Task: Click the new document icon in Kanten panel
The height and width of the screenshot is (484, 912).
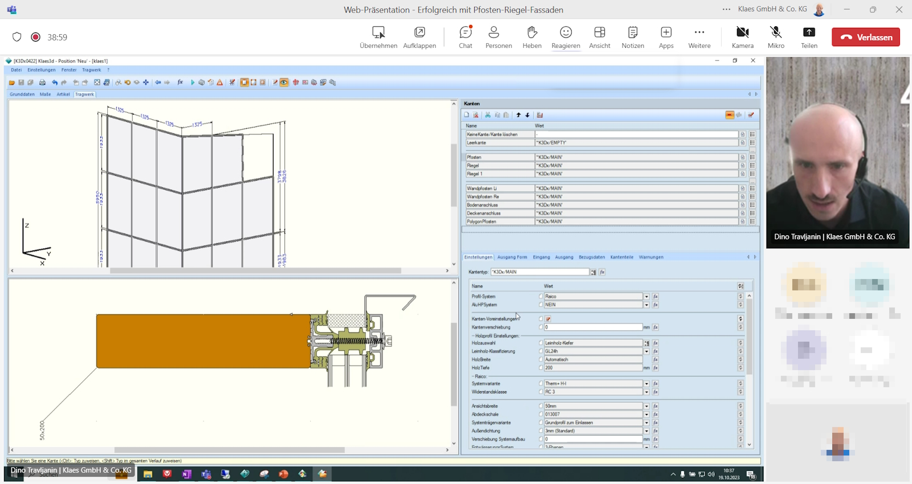Action: (x=467, y=115)
